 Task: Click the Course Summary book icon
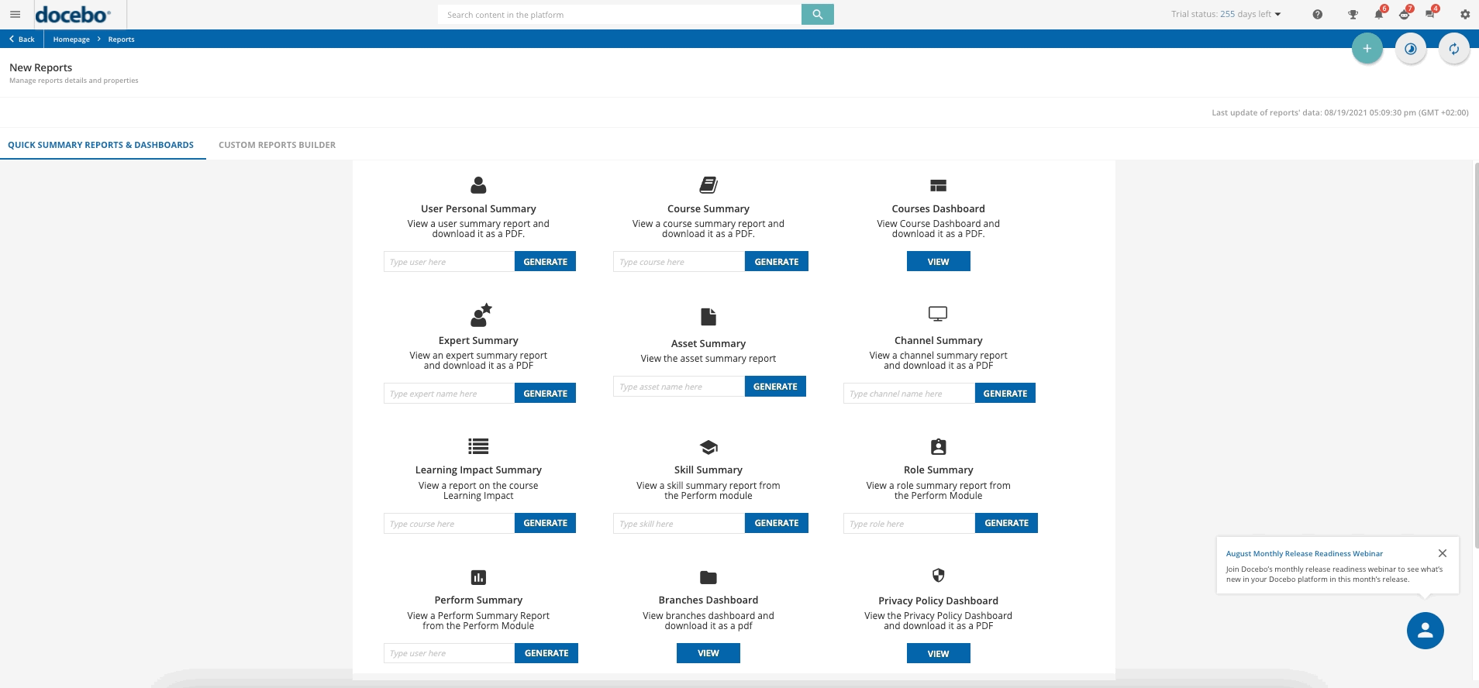(x=708, y=185)
